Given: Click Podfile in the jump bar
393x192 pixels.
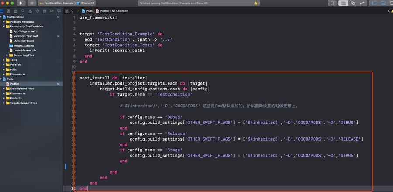Looking at the screenshot, I should point(104,11).
